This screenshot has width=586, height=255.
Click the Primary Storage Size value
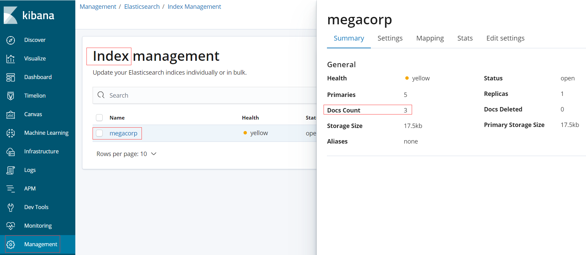point(570,125)
